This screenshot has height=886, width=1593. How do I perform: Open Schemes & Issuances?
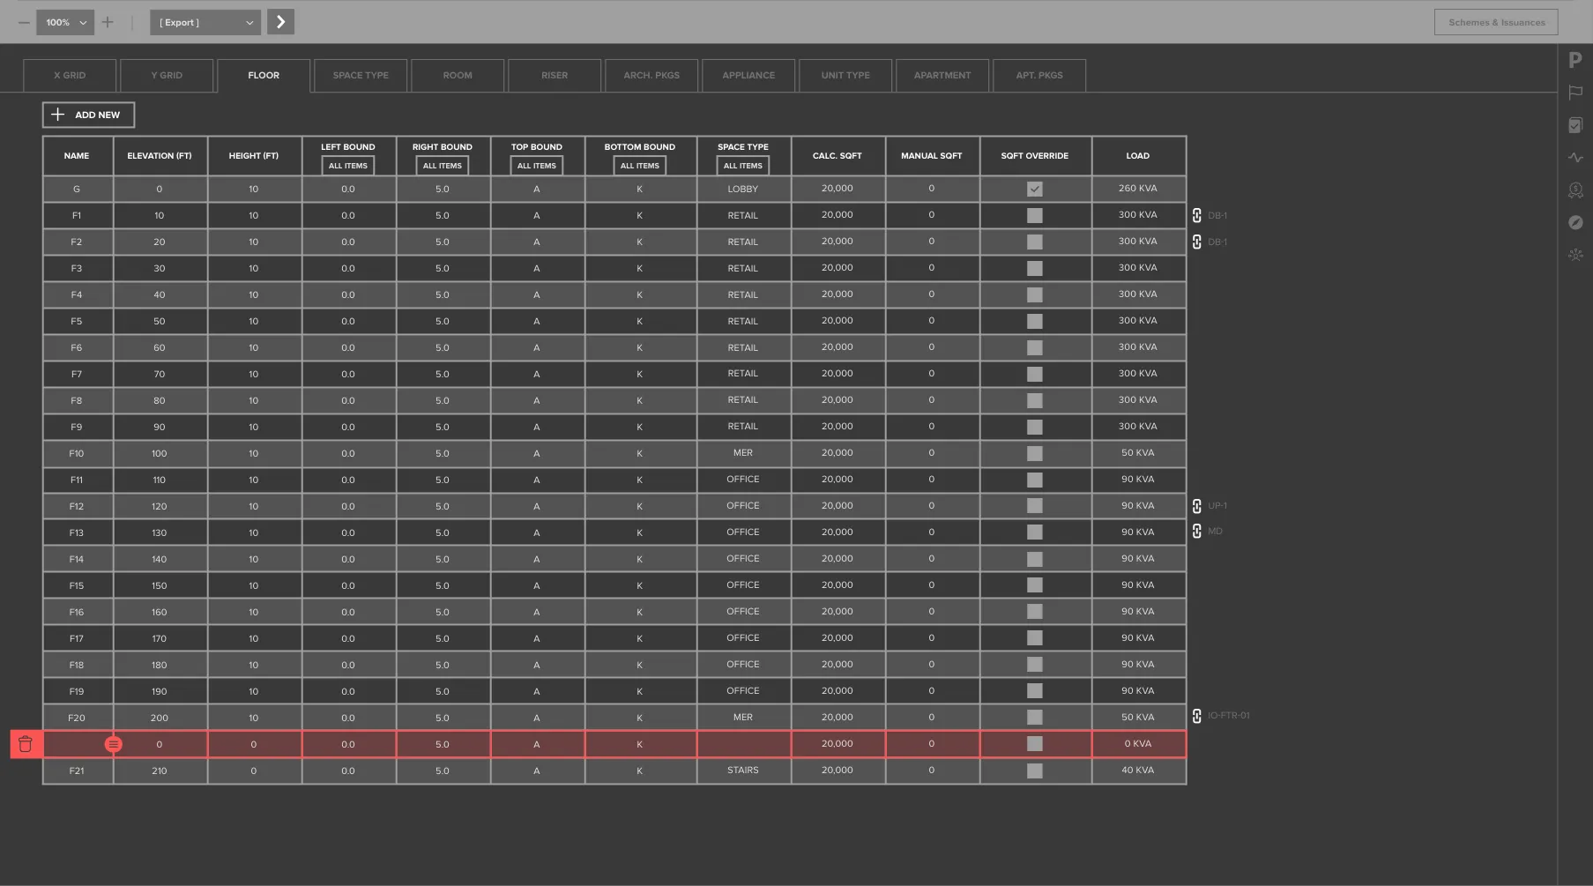(x=1496, y=22)
